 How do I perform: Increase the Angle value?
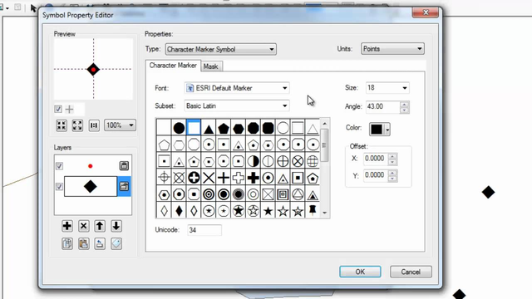click(404, 105)
